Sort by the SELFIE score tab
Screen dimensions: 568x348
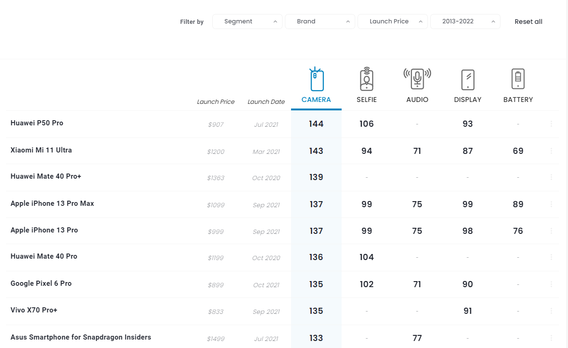coord(366,100)
